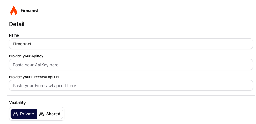Click the "Shared" word in visibility selector
Screen dimensions: 256x124
point(53,114)
